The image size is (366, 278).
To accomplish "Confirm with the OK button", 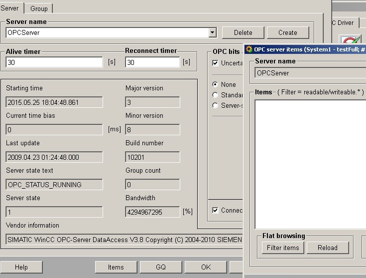I will tap(206, 267).
